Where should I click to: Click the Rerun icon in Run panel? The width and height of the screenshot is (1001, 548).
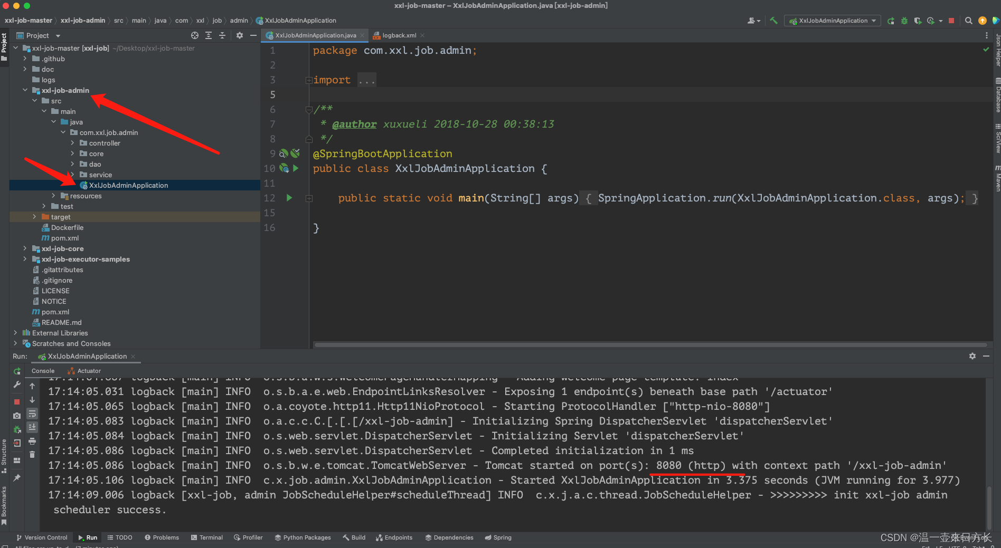[17, 371]
